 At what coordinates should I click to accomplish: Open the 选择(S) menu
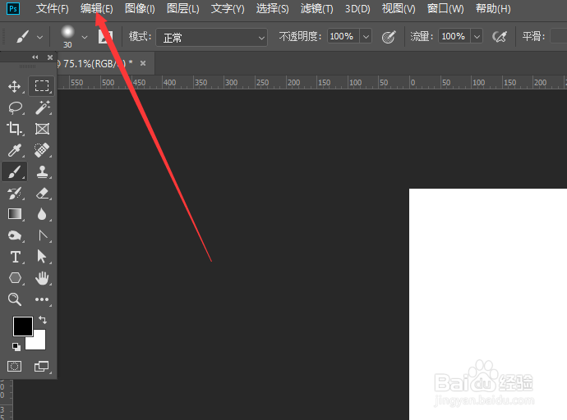pos(272,9)
